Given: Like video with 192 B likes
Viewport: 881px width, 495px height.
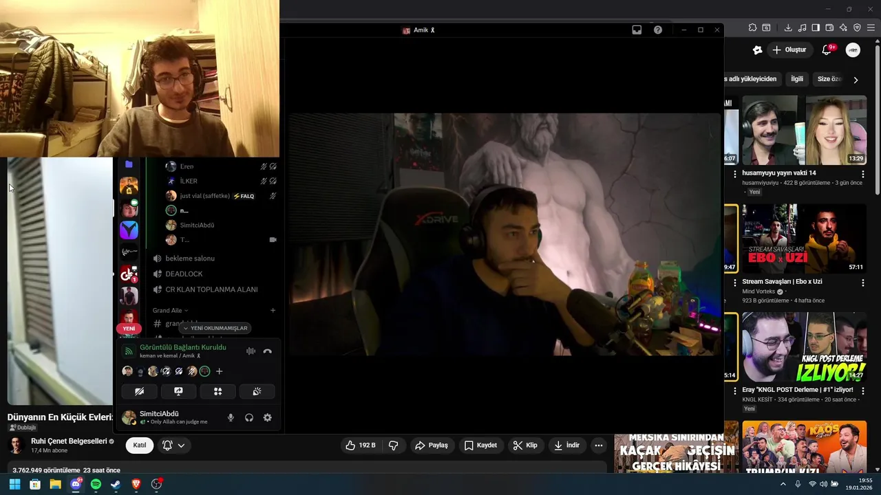Looking at the screenshot, I should (360, 445).
